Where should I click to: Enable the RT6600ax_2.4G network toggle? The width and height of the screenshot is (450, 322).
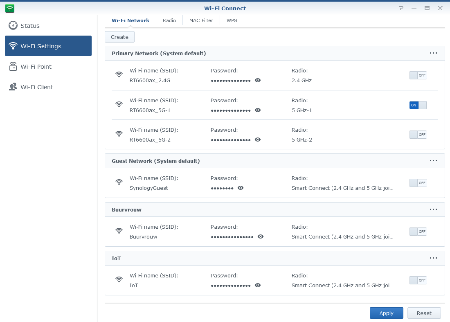tap(418, 75)
